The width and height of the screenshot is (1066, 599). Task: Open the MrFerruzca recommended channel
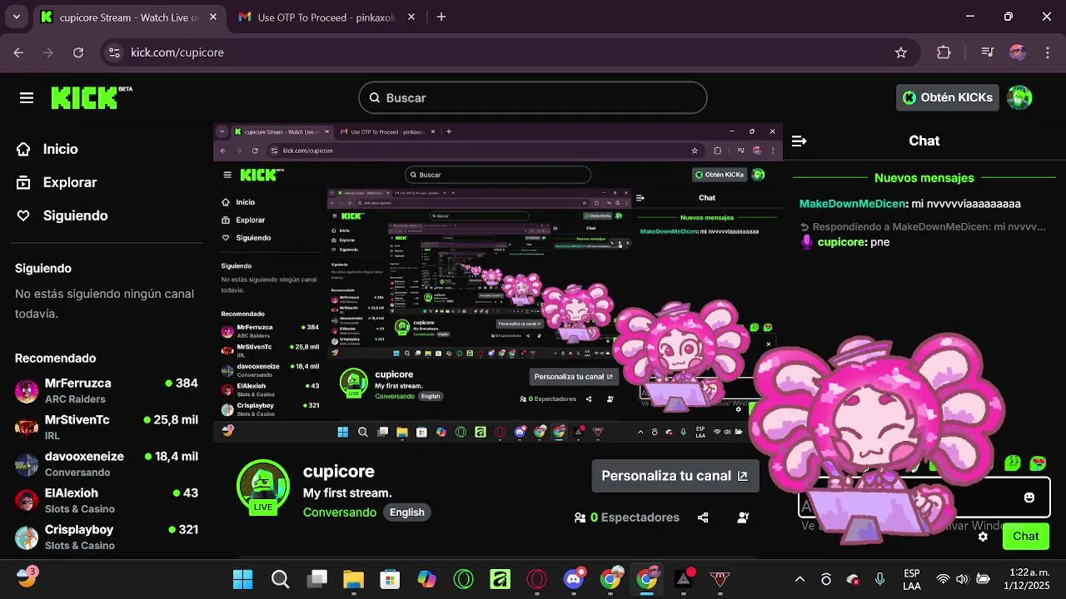tap(107, 390)
